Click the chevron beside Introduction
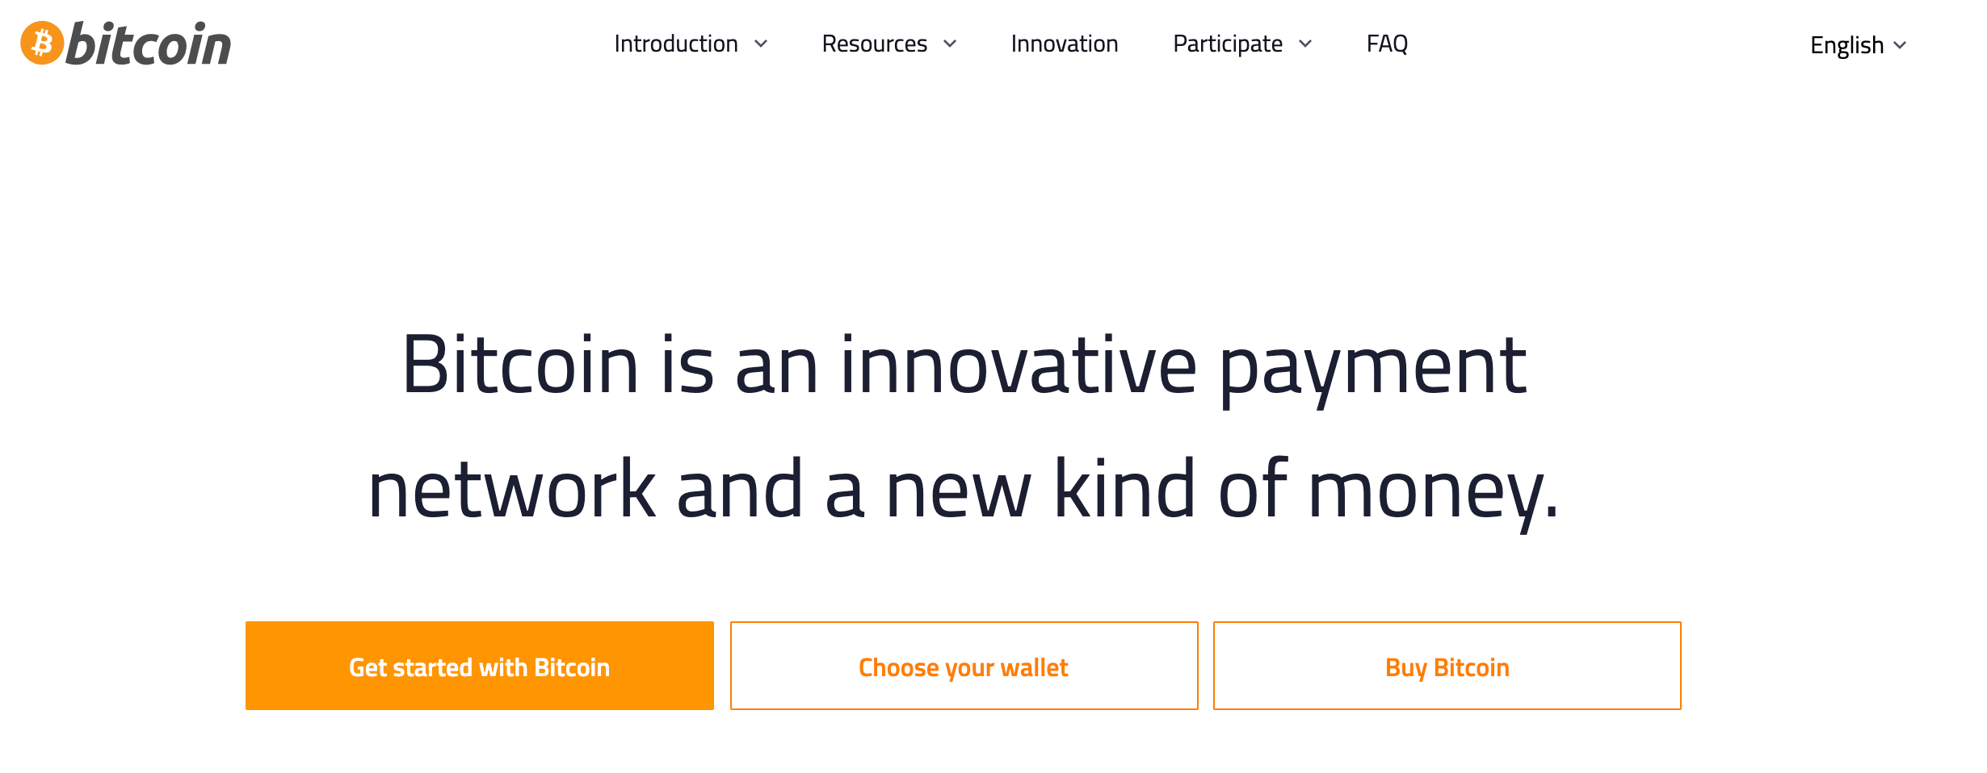 [x=761, y=44]
